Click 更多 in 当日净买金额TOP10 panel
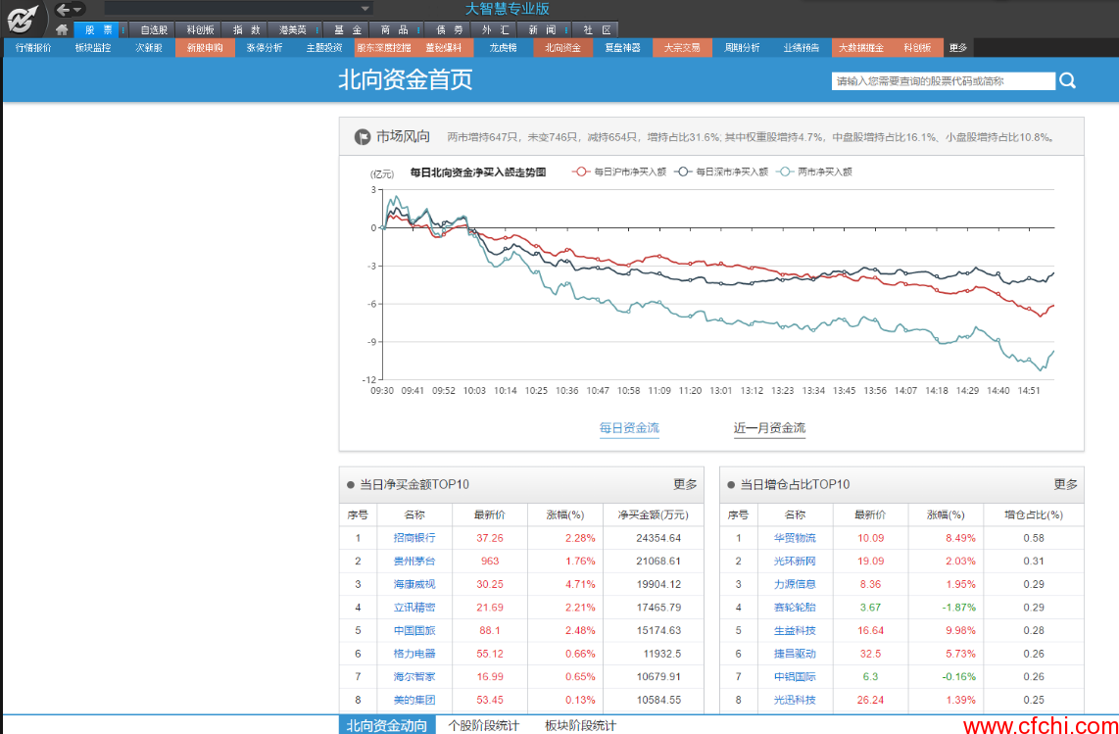1119x734 pixels. click(685, 484)
